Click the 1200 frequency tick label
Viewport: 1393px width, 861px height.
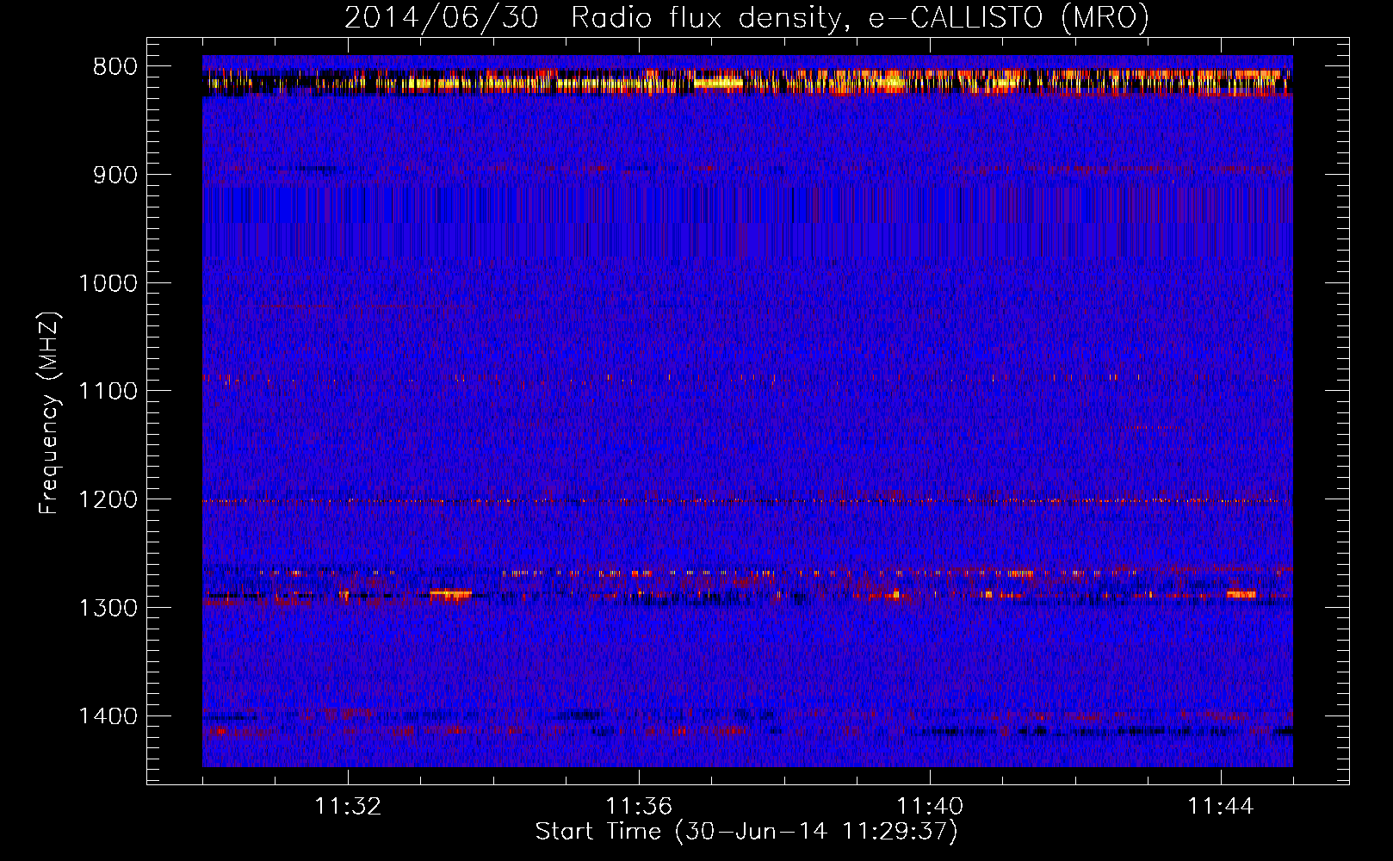pos(108,499)
